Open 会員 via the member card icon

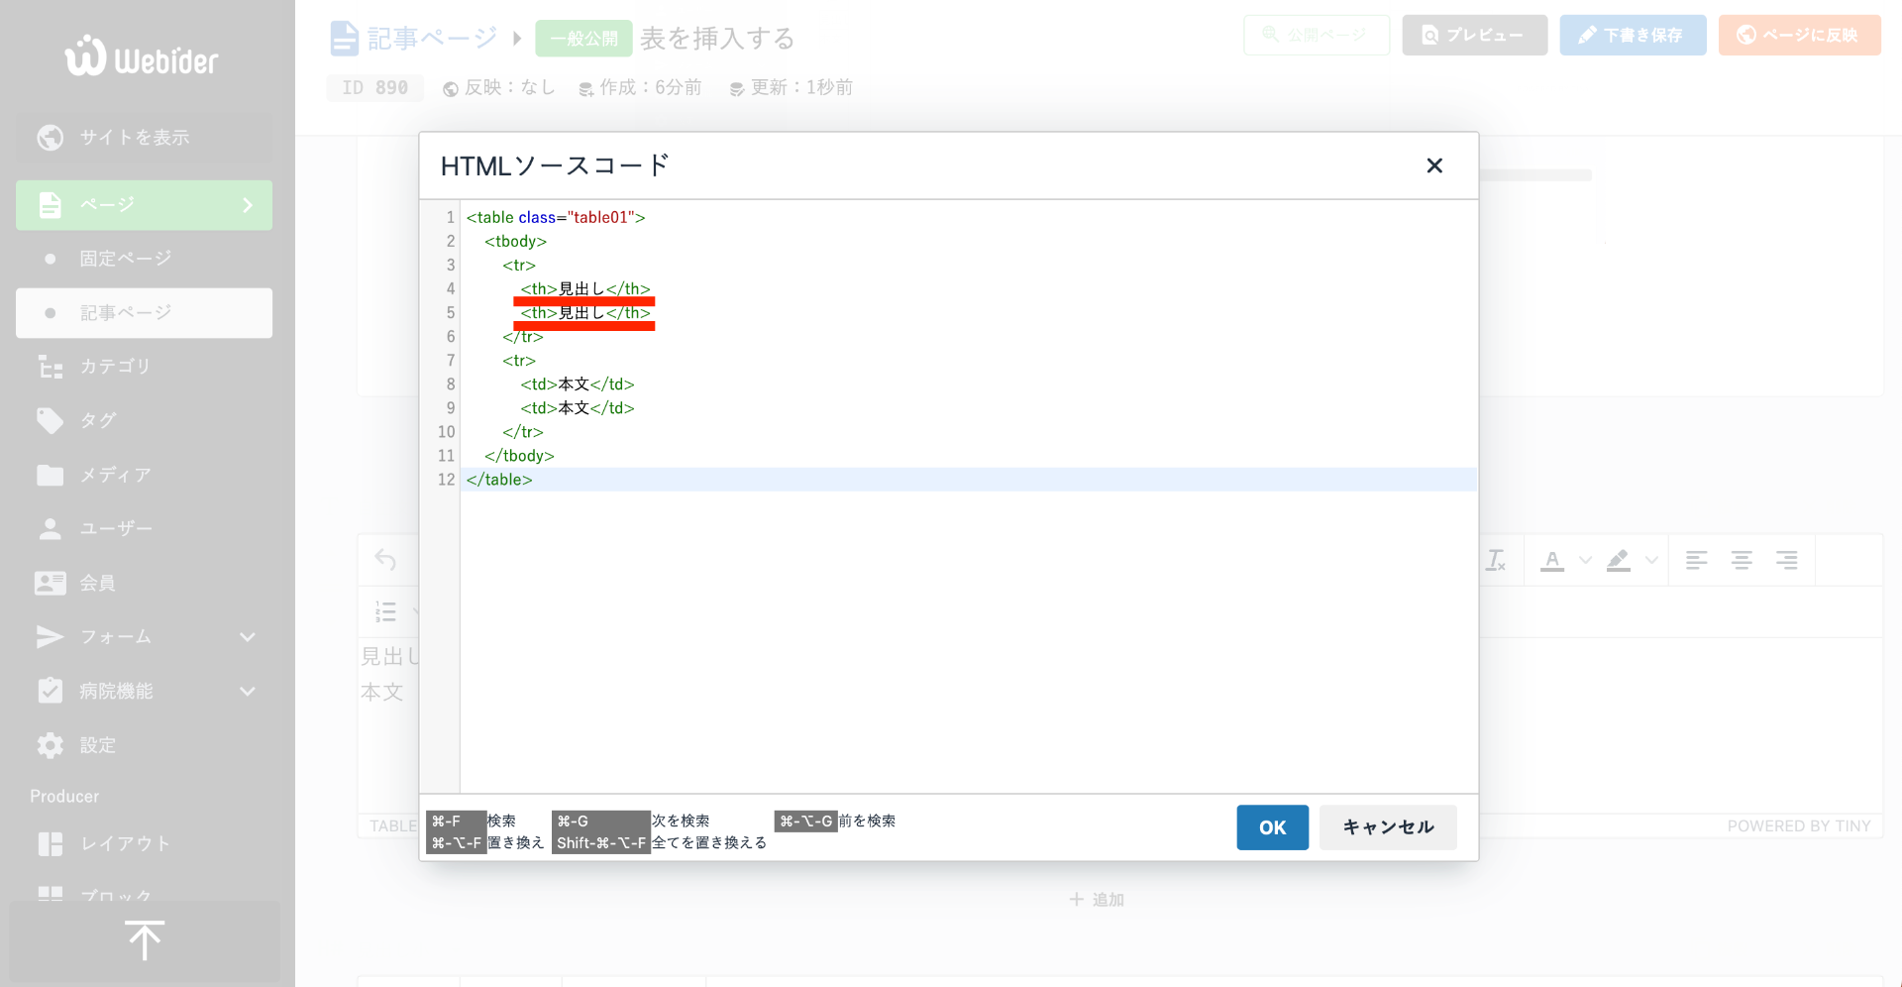[x=51, y=583]
